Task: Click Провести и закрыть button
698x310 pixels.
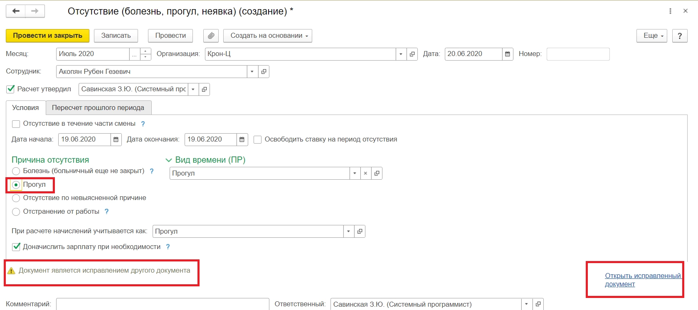Action: point(47,36)
